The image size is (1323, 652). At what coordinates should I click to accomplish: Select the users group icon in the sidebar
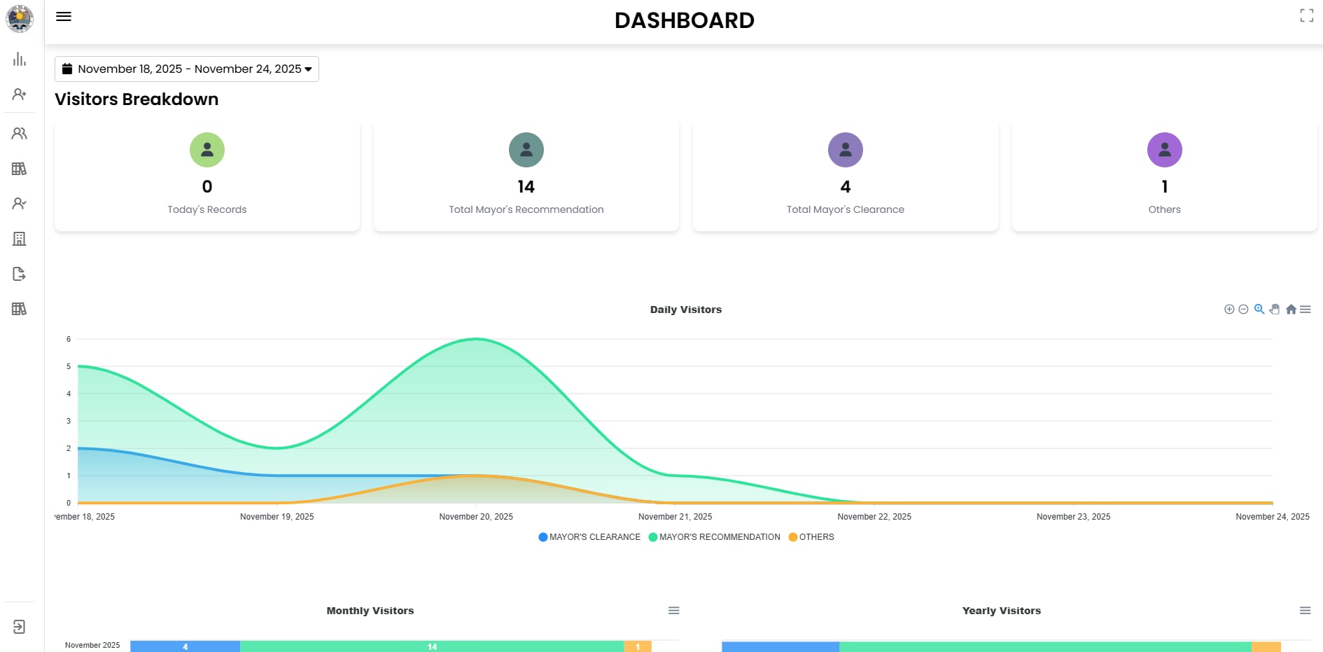[x=19, y=133]
